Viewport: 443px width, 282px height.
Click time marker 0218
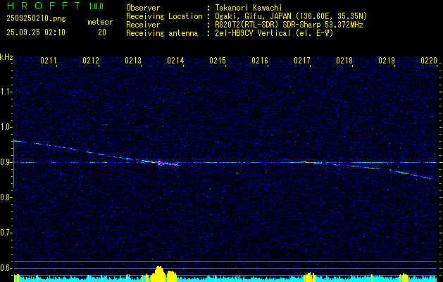[344, 61]
